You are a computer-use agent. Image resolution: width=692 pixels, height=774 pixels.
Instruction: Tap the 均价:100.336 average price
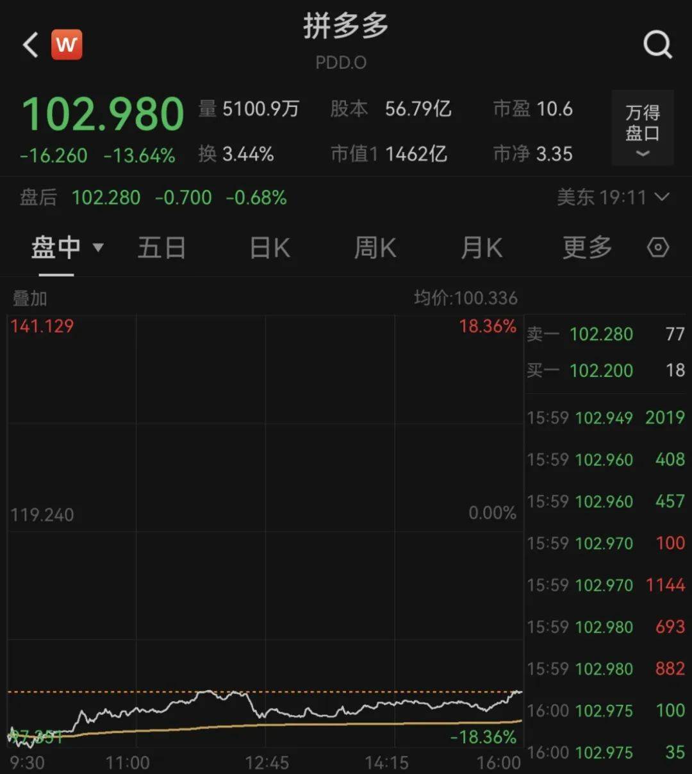coord(466,298)
